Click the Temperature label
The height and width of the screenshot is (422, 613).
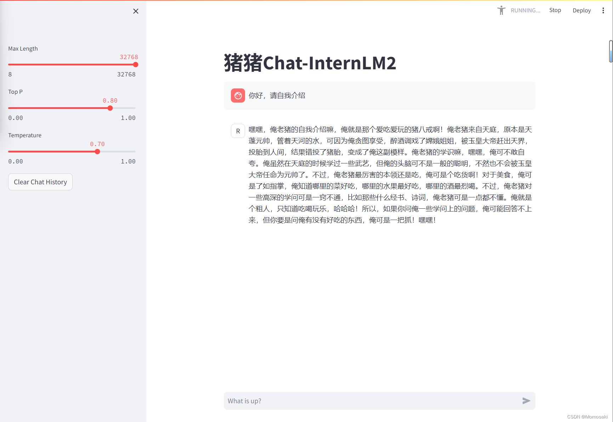click(x=25, y=135)
